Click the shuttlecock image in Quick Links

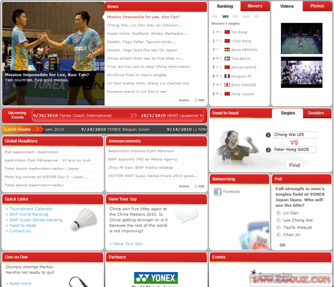(83, 220)
